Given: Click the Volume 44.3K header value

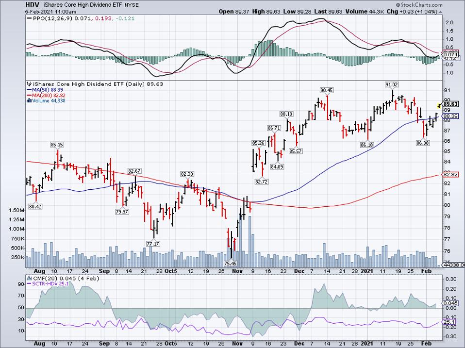Looking at the screenshot, I should pos(365,12).
